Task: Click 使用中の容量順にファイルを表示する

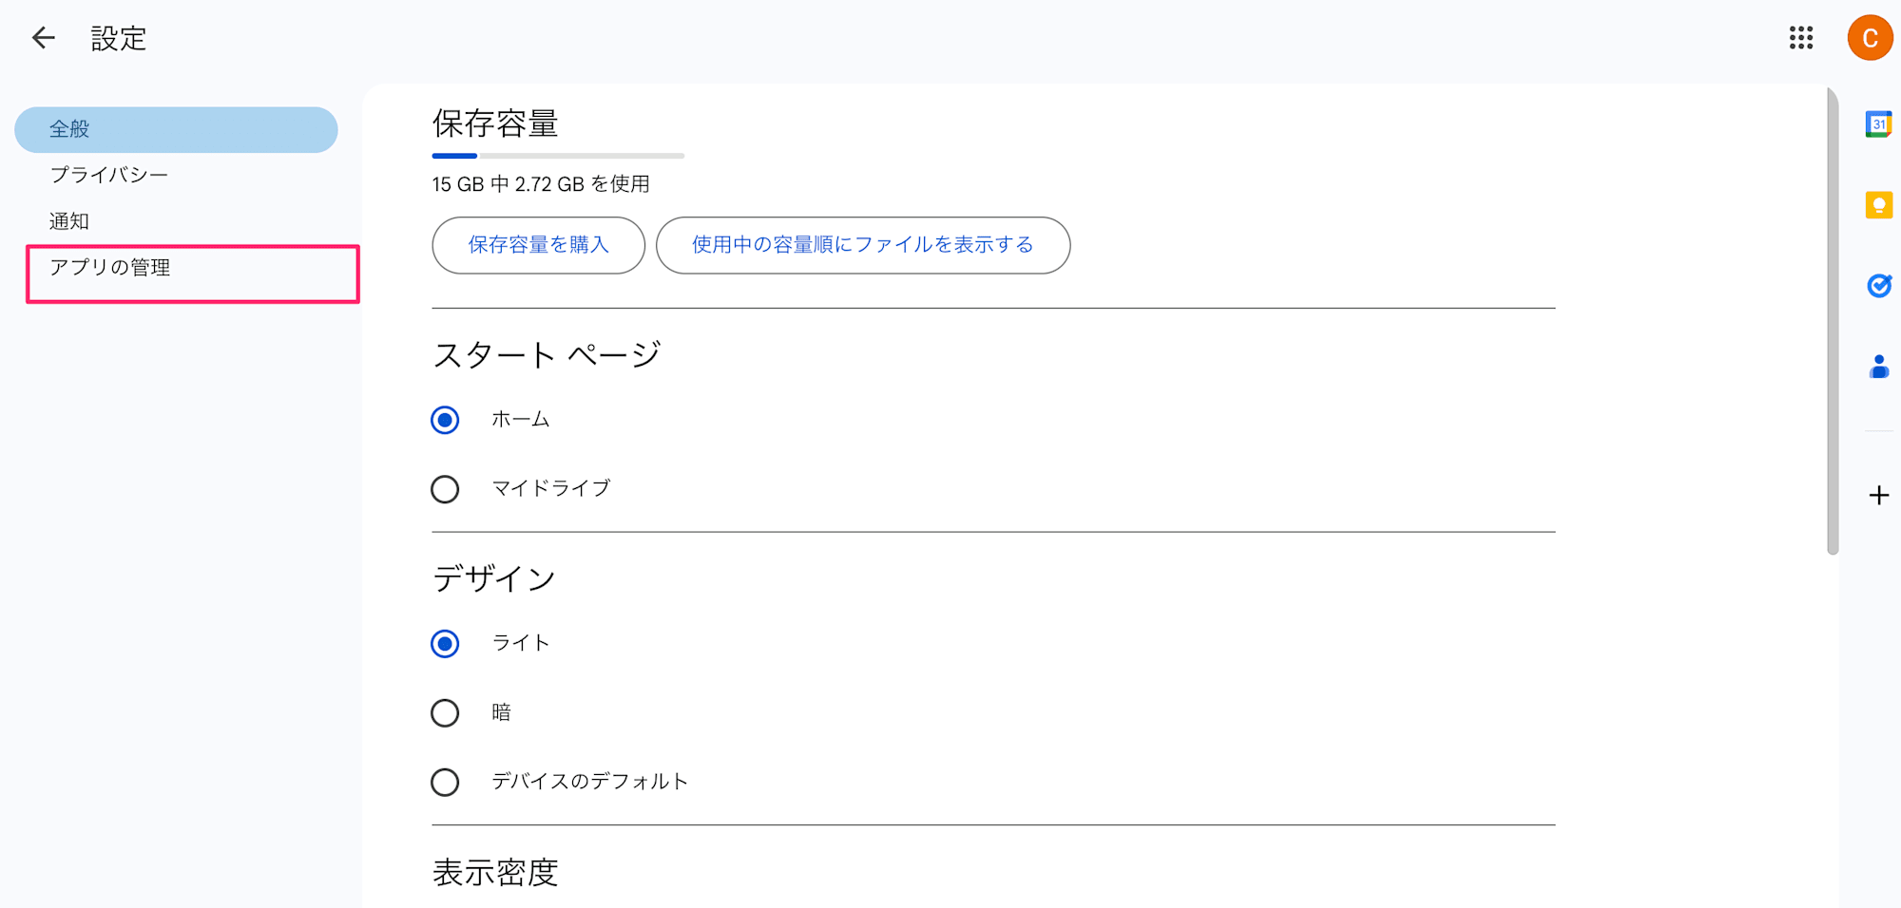Action: (861, 245)
